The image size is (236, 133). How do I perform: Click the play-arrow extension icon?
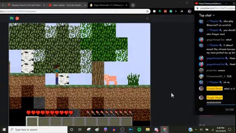point(176,11)
